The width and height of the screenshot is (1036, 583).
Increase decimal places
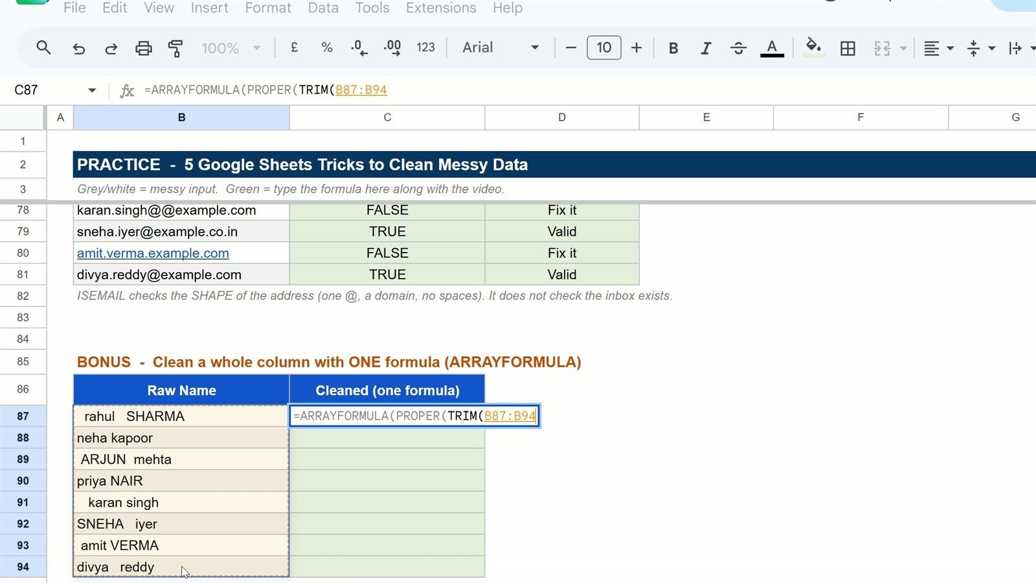pyautogui.click(x=392, y=47)
